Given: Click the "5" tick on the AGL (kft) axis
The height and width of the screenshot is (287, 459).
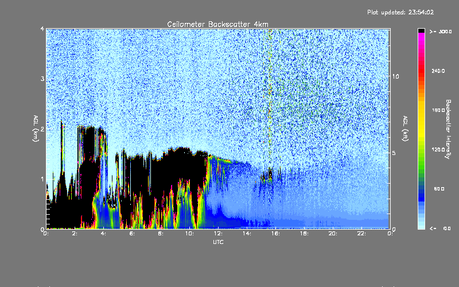Looking at the screenshot, I should tap(394, 153).
